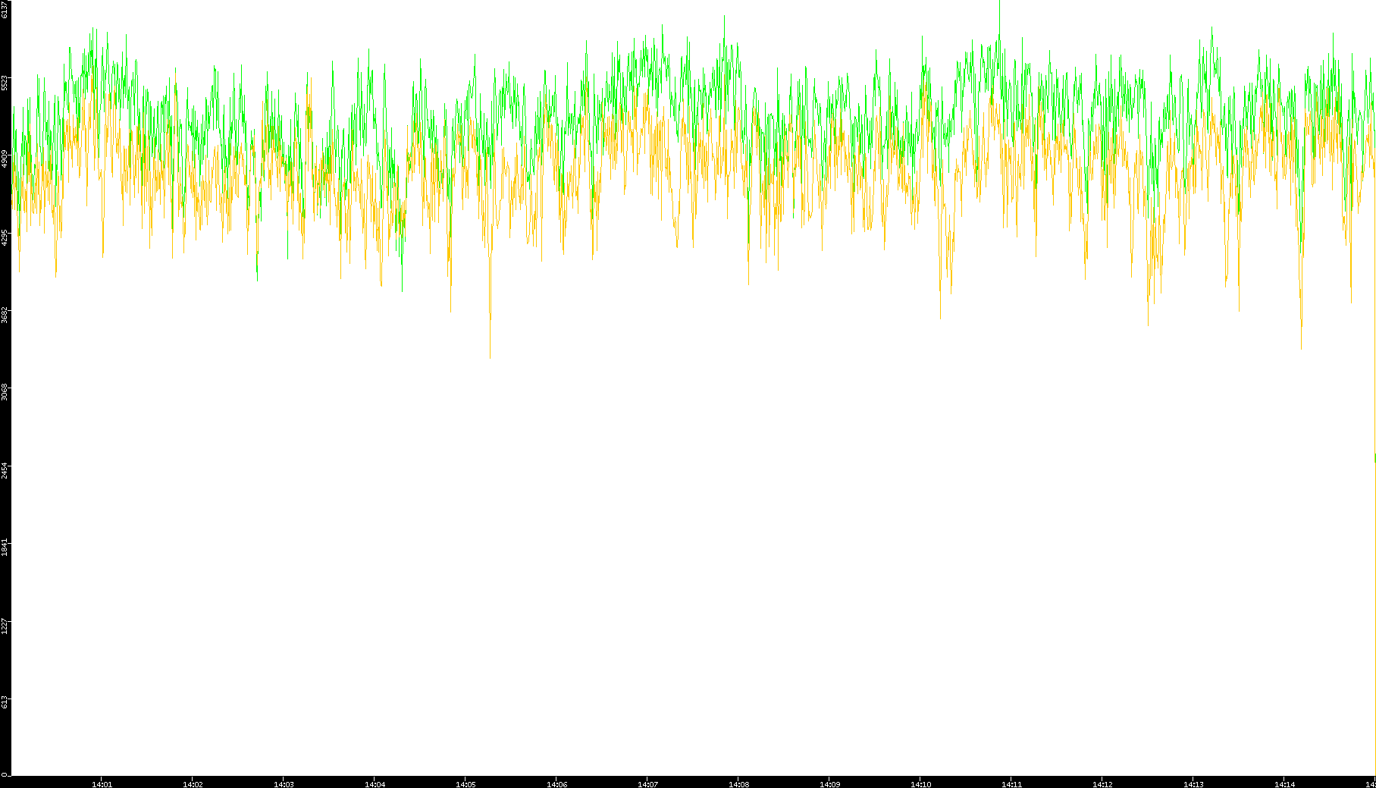Click the 14:05 time axis label
Image resolution: width=1376 pixels, height=788 pixels.
click(465, 784)
